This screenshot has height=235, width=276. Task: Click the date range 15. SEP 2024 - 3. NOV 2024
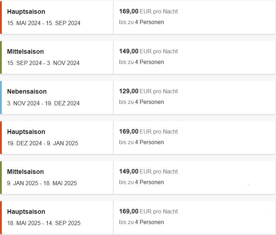click(x=43, y=63)
